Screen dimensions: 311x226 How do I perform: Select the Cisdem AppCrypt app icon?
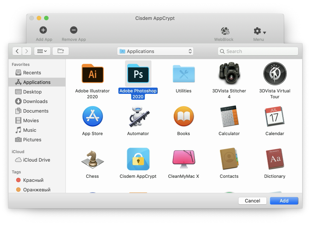(138, 159)
